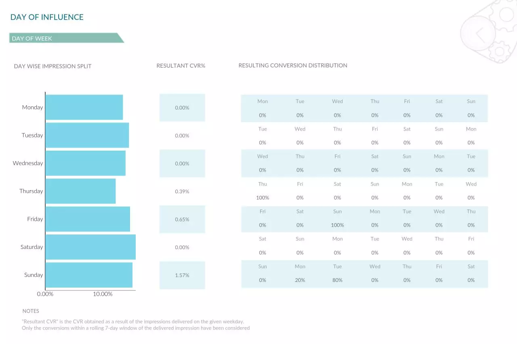
Task: Select the 100% Sun value in Friday row
Action: [337, 225]
